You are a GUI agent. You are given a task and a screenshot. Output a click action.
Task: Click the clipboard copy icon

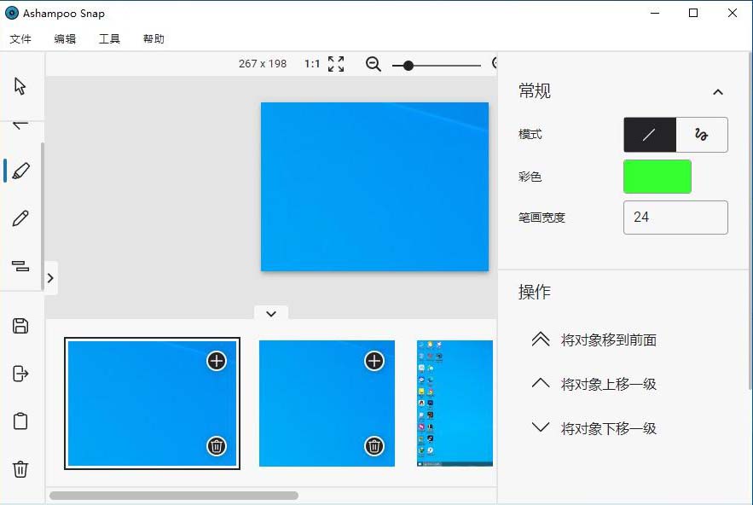tap(20, 421)
